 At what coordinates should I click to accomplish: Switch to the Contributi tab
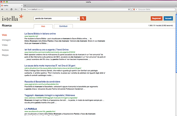click(x=63, y=26)
